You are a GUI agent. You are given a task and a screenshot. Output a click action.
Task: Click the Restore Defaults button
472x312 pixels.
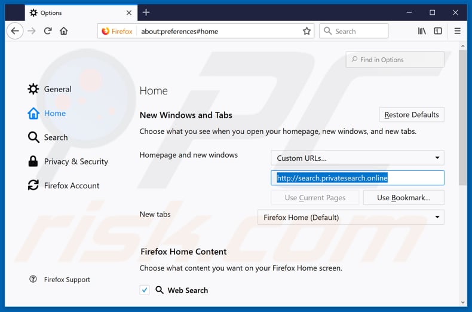(412, 115)
